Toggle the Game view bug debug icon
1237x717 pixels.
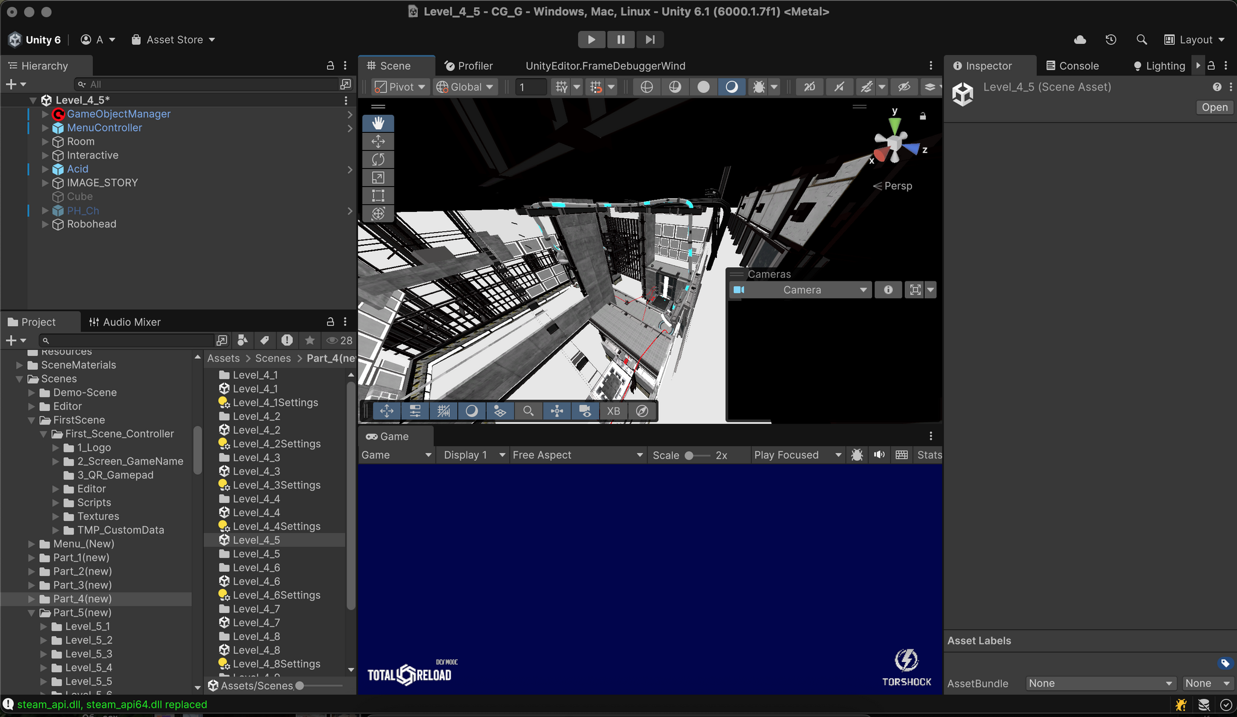[857, 455]
